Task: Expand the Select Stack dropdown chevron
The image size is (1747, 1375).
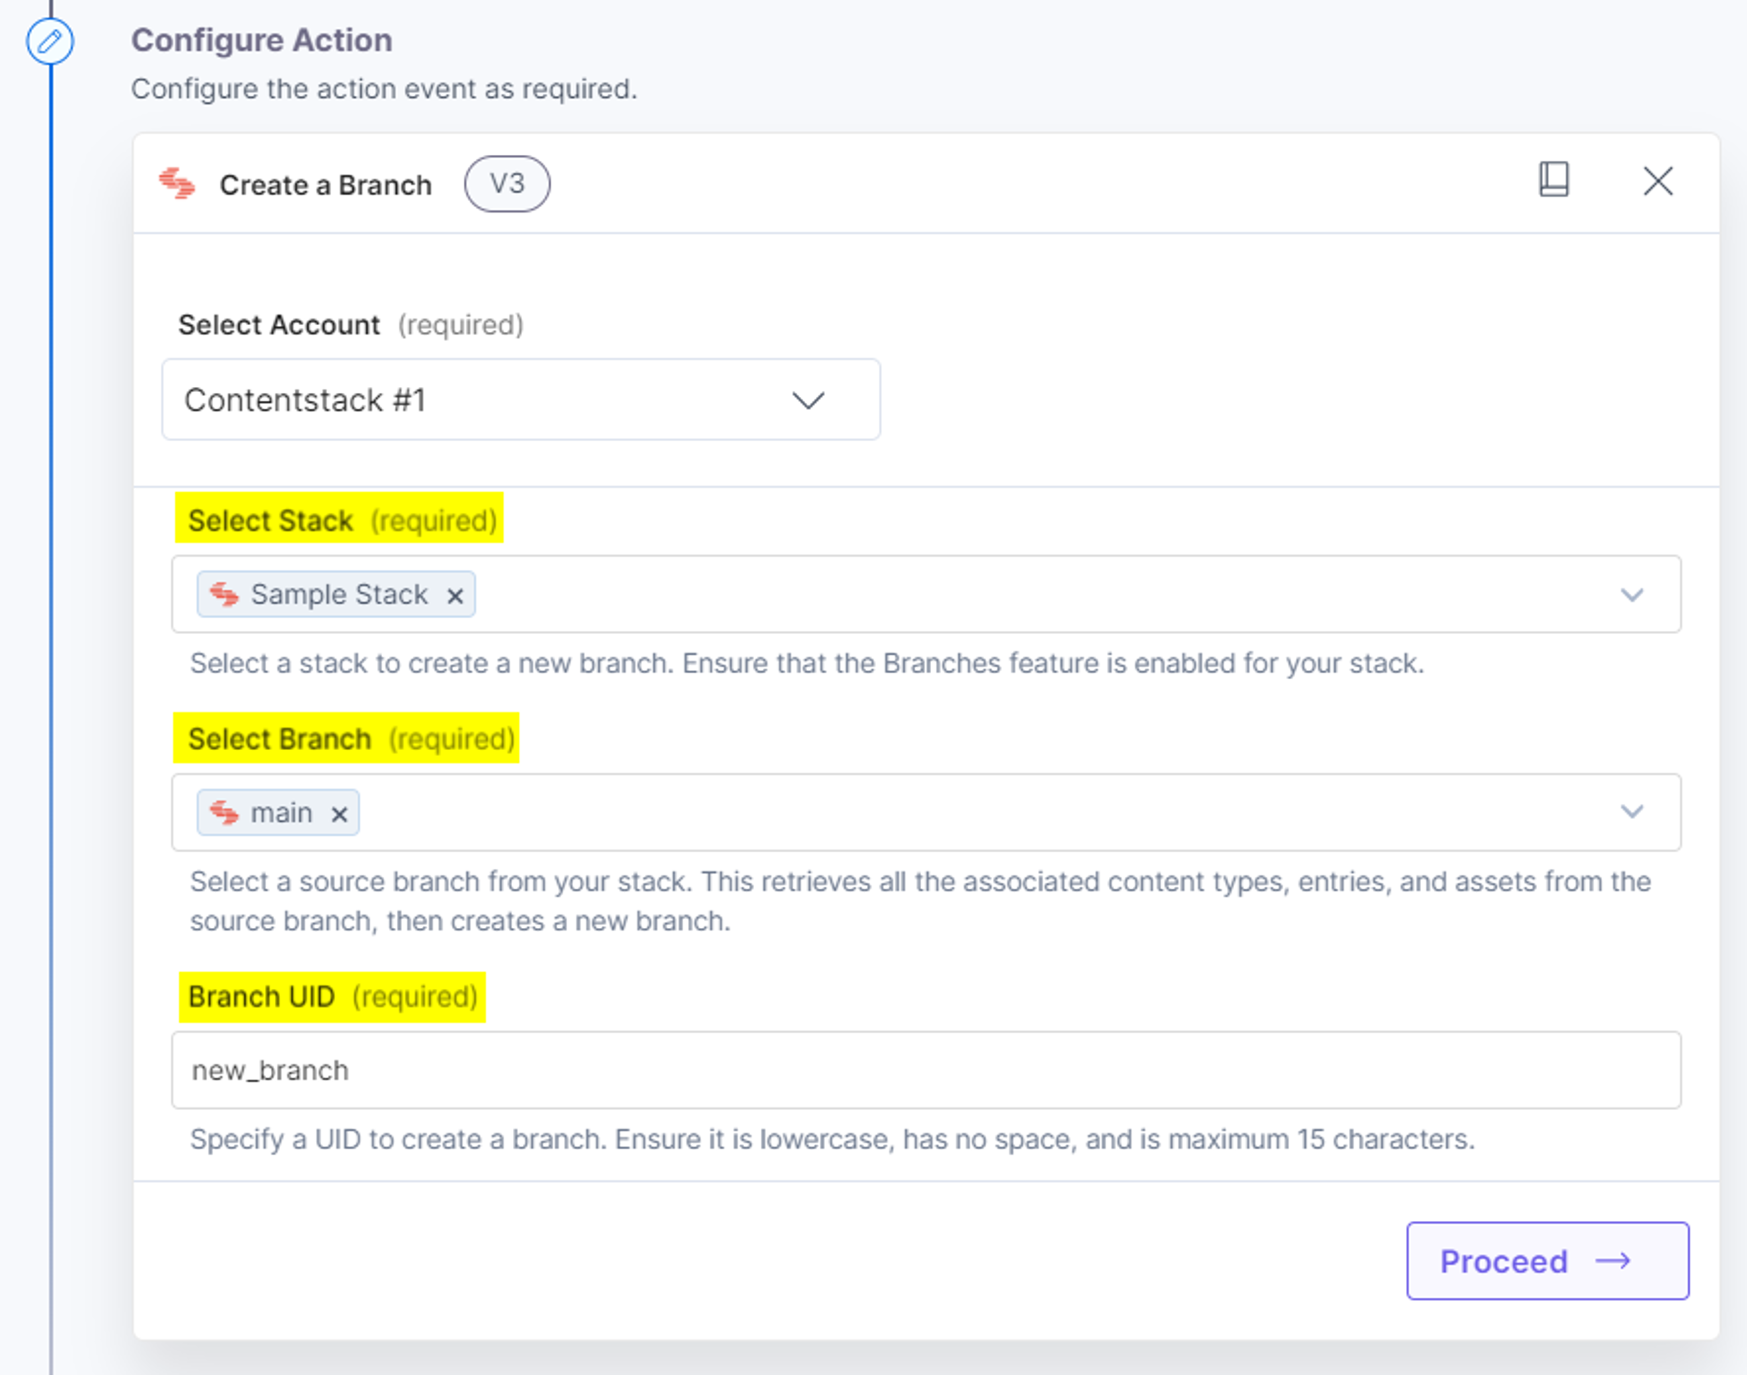Action: (1631, 595)
